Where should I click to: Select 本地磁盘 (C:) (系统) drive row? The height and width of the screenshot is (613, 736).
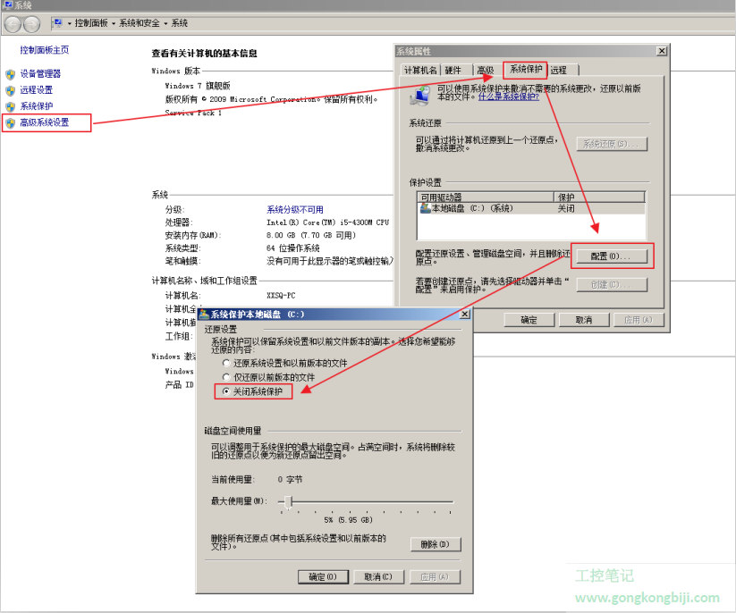[x=531, y=208]
